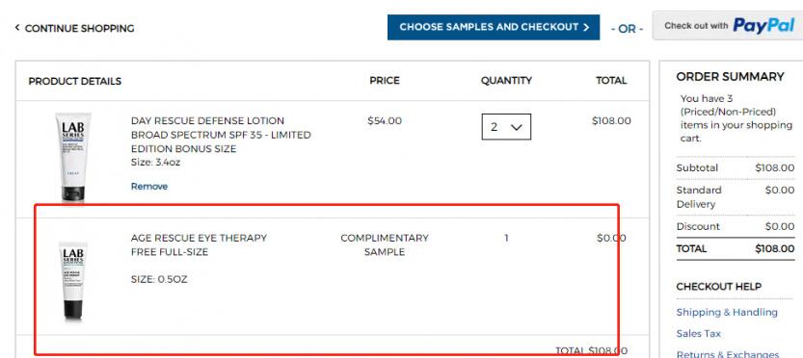Open the quantity dropdown showing 2
The image size is (803, 358).
[506, 127]
